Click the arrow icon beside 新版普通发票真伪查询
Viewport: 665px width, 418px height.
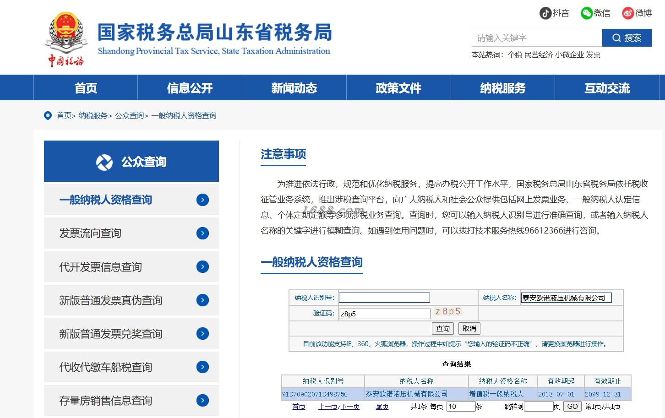coord(202,300)
